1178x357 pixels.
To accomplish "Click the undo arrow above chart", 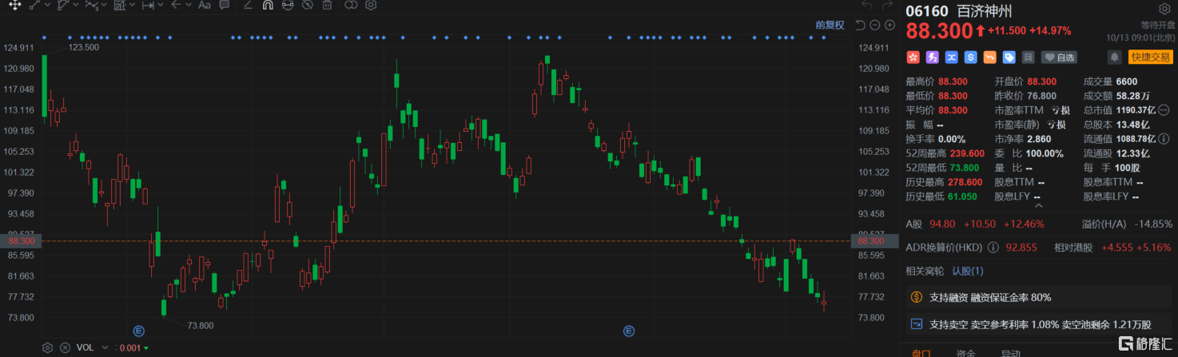I will 866,6.
